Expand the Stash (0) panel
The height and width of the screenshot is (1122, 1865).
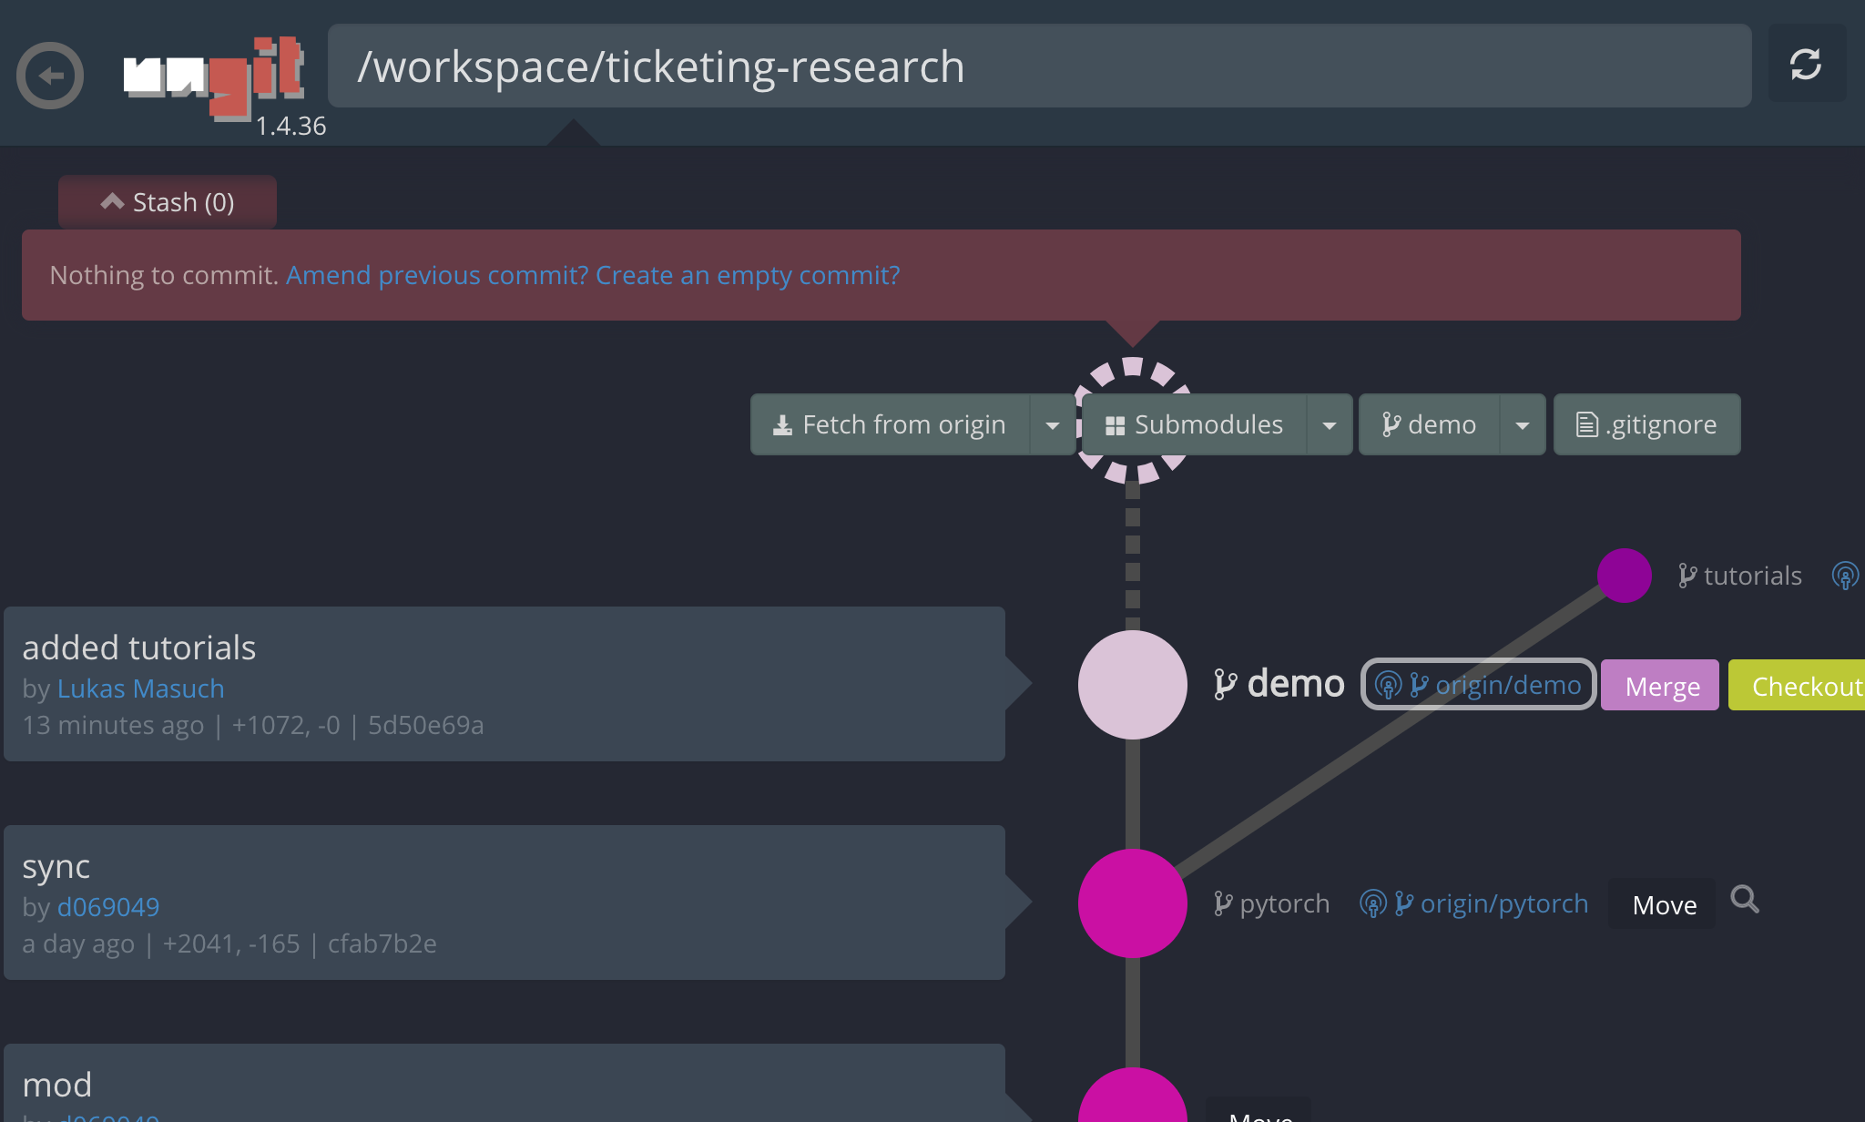click(x=168, y=202)
